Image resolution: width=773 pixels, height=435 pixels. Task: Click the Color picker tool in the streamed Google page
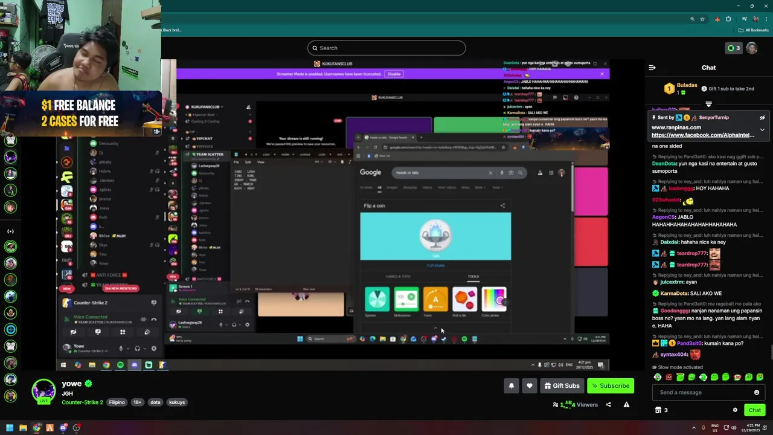pos(494,301)
